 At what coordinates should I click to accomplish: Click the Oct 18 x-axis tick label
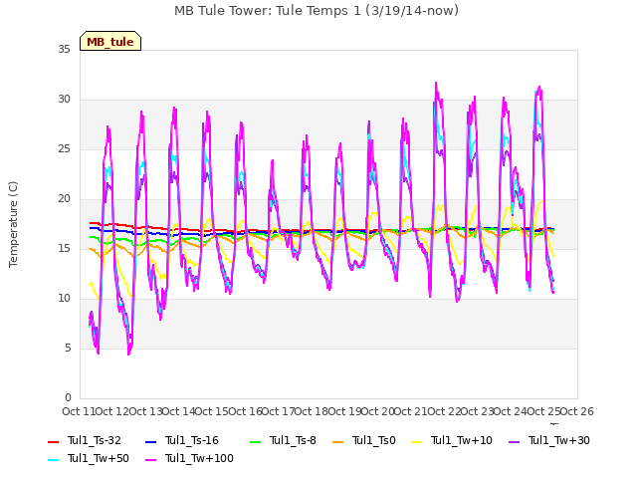pos(312,411)
